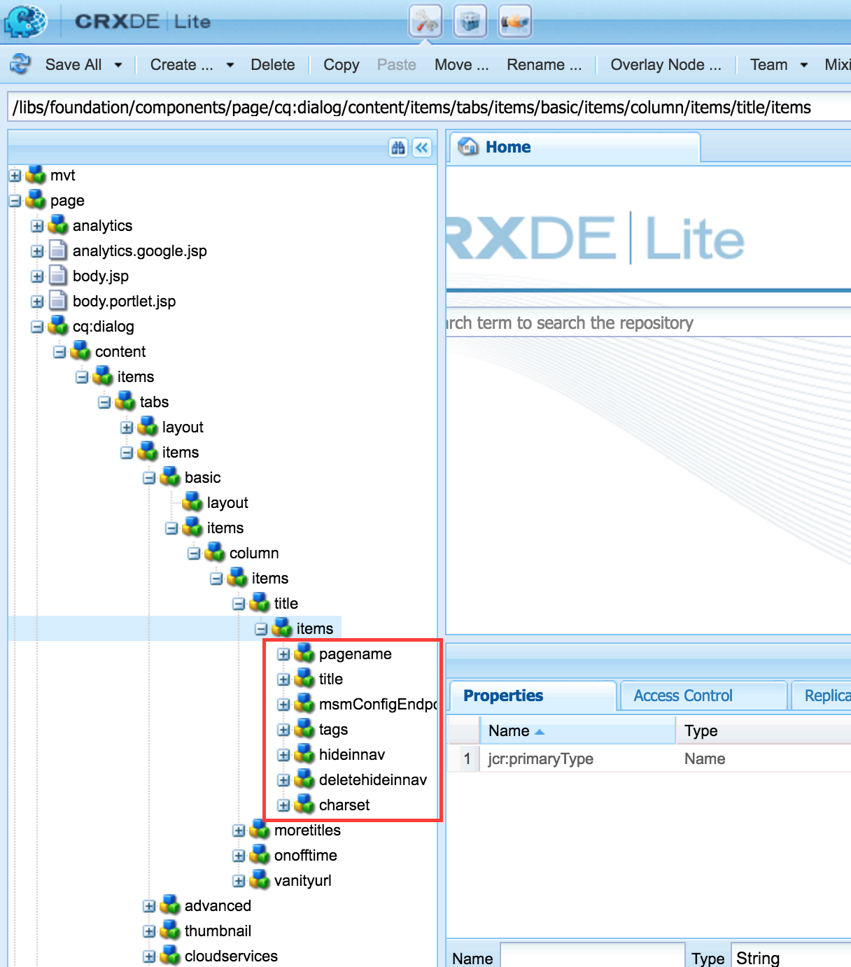The image size is (851, 967).
Task: Click the repository search term field
Action: [648, 323]
